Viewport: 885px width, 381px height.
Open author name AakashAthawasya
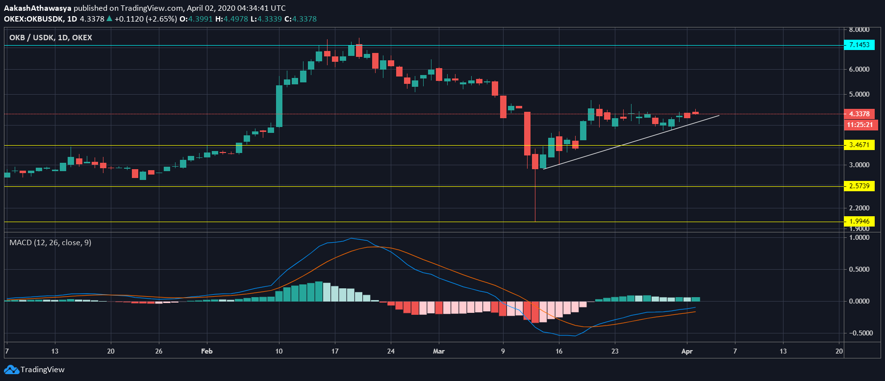point(38,8)
